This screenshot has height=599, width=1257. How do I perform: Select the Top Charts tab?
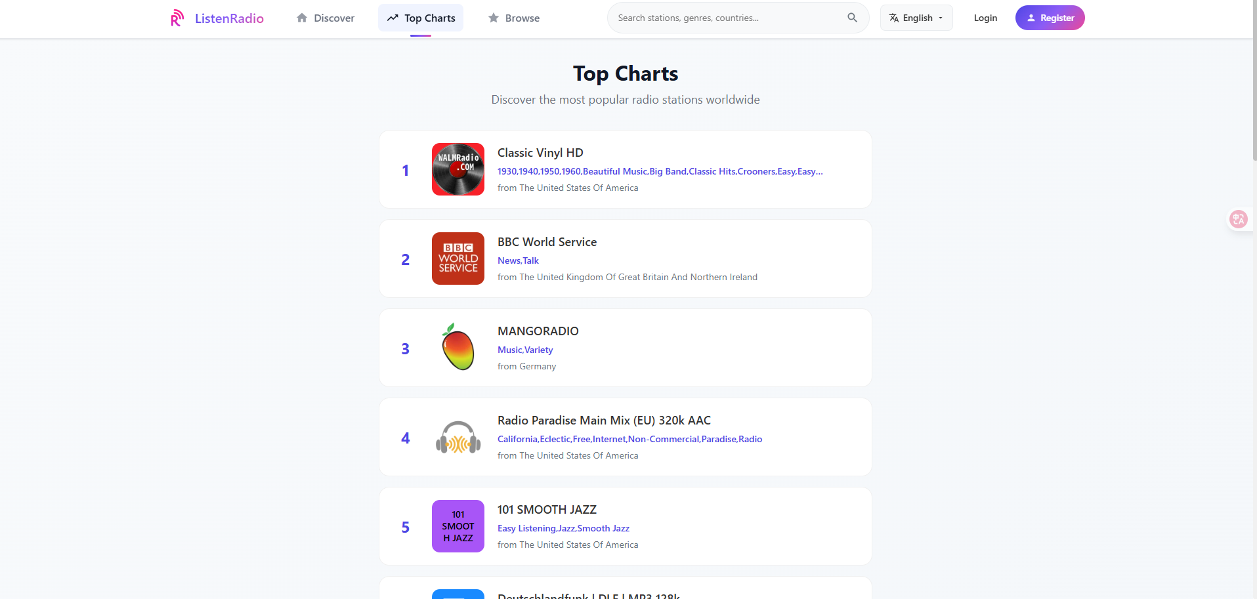421,18
